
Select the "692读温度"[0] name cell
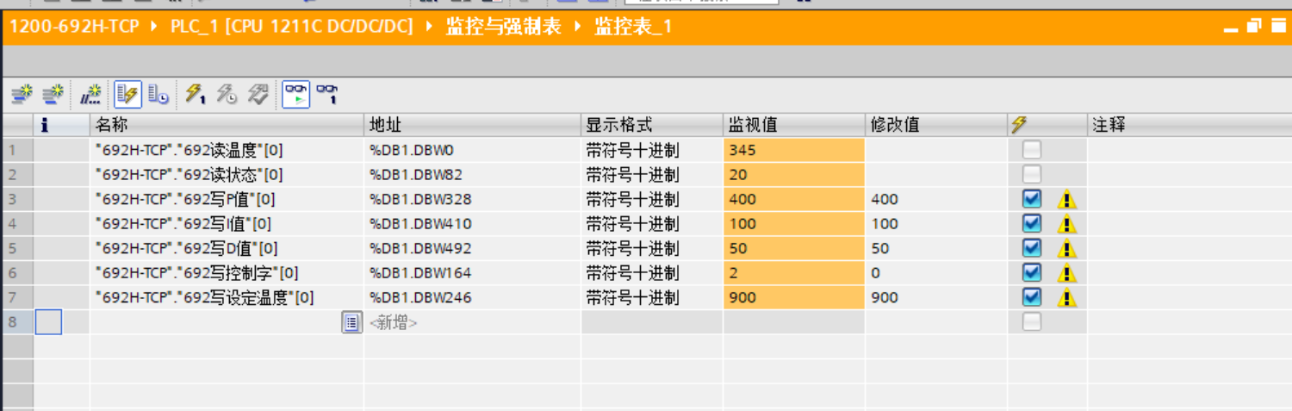[227, 150]
